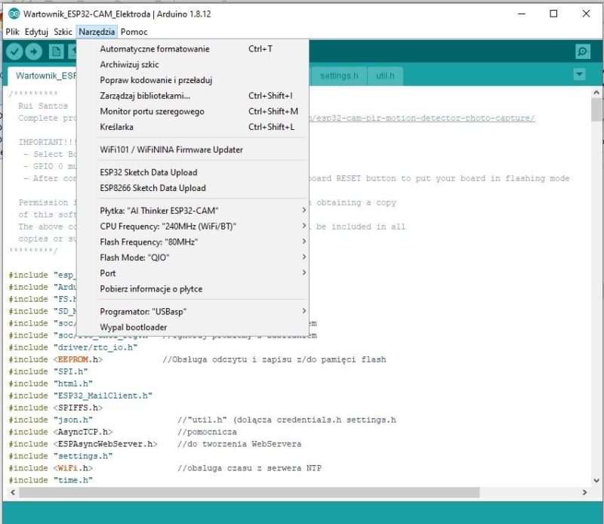Viewport: 604px width, 524px height.
Task: Expand Programator USBasp submenu
Action: [x=193, y=311]
